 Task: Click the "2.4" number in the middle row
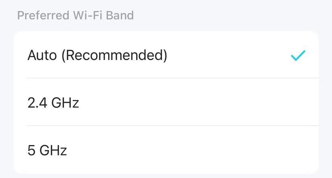coord(37,103)
